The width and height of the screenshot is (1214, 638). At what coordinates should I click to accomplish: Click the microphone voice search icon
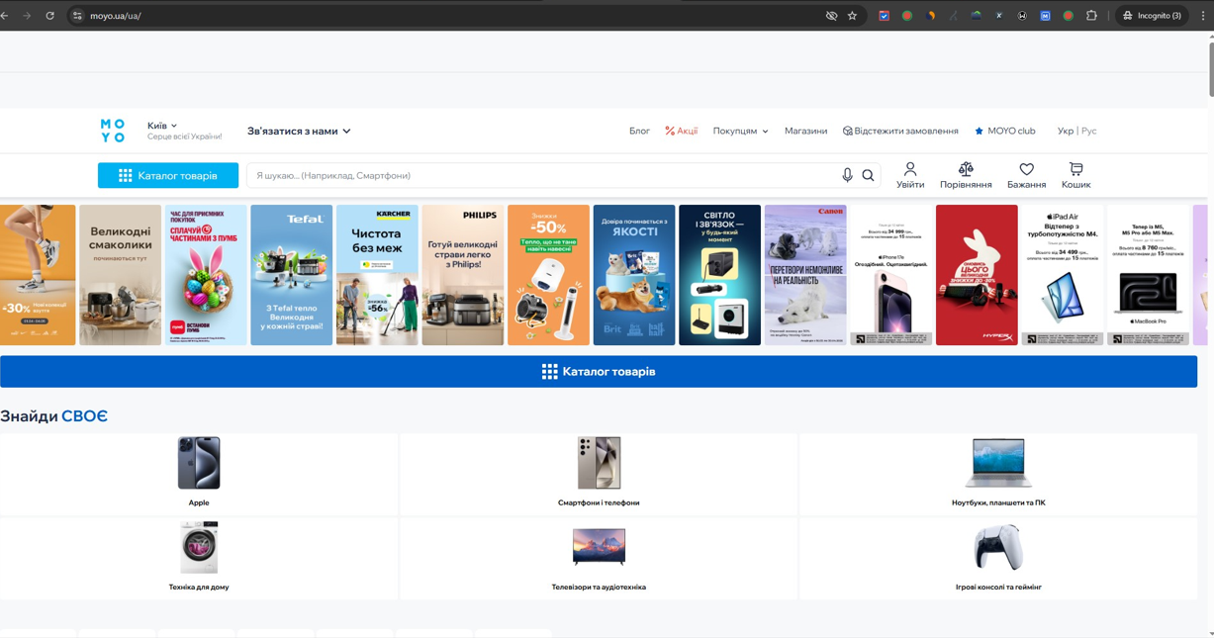(x=847, y=176)
